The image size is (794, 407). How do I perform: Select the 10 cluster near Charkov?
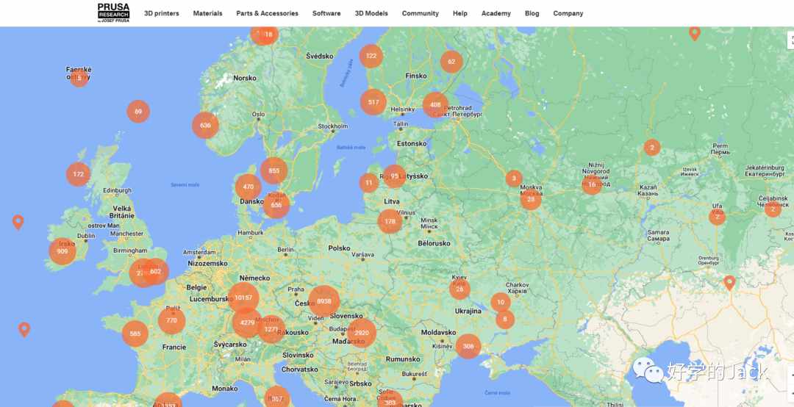pyautogui.click(x=501, y=302)
